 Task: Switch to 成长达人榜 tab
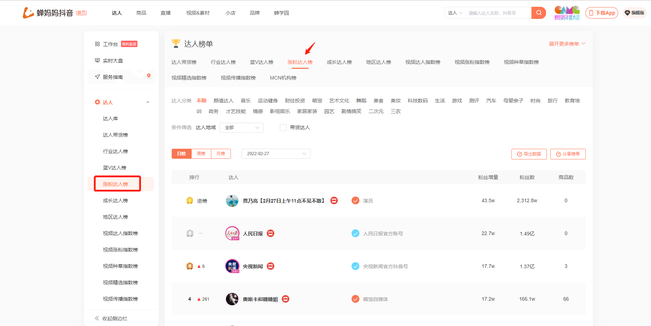click(339, 62)
